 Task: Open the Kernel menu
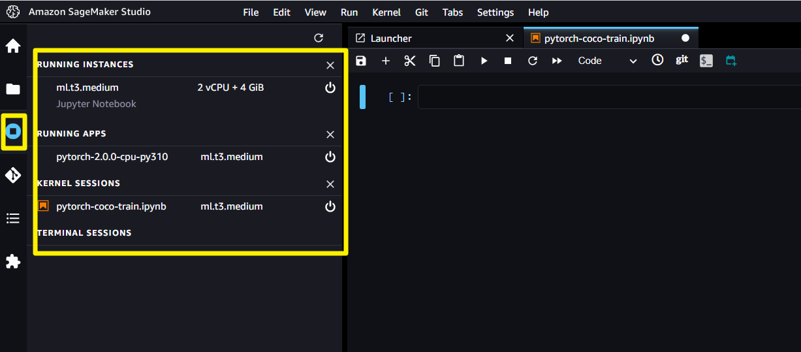pos(386,12)
